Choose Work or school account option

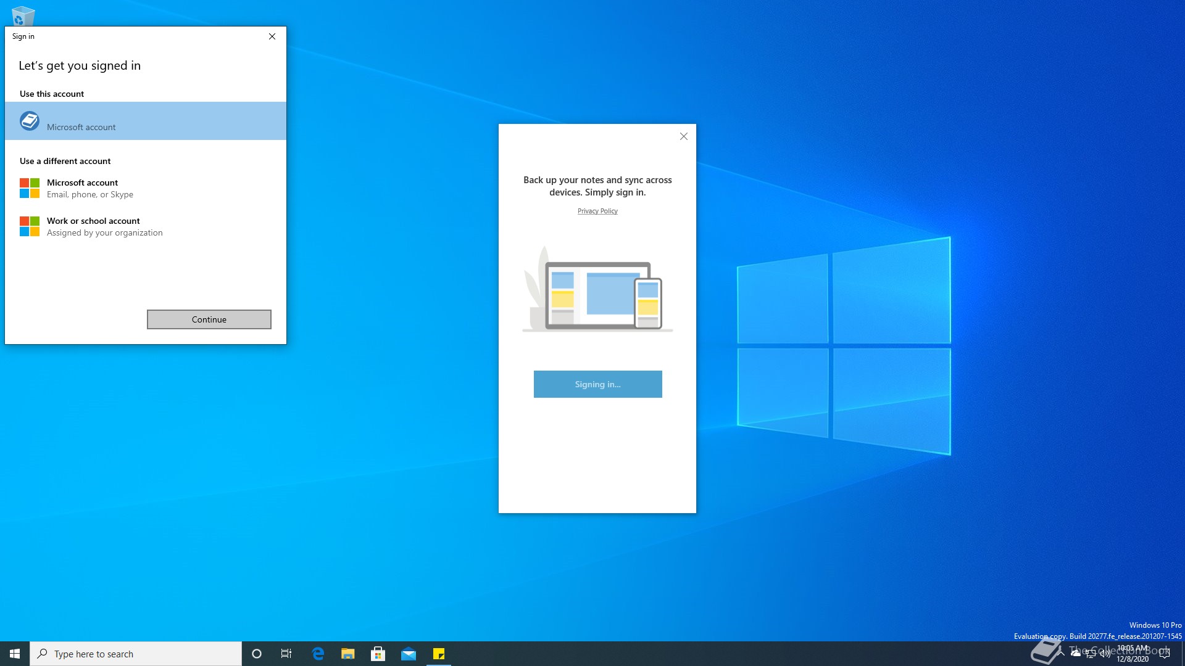pyautogui.click(x=105, y=226)
